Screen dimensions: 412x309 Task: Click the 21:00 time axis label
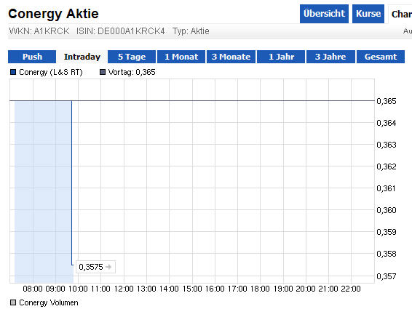pyautogui.click(x=328, y=289)
